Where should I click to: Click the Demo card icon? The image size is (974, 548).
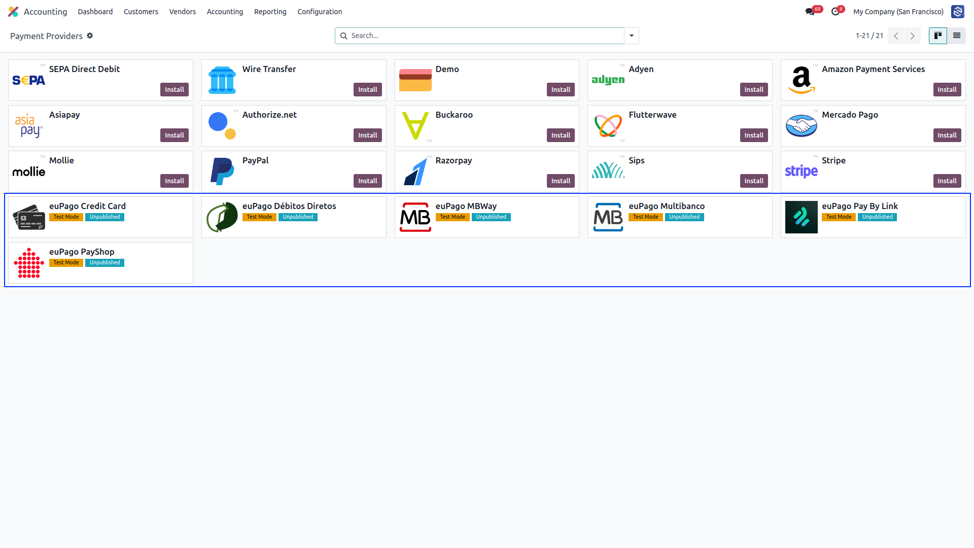tap(415, 80)
